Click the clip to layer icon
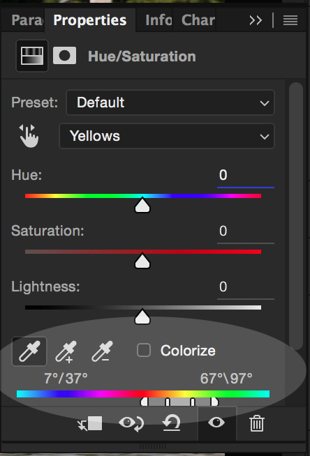Viewport: 310px width, 456px height. coord(90,424)
